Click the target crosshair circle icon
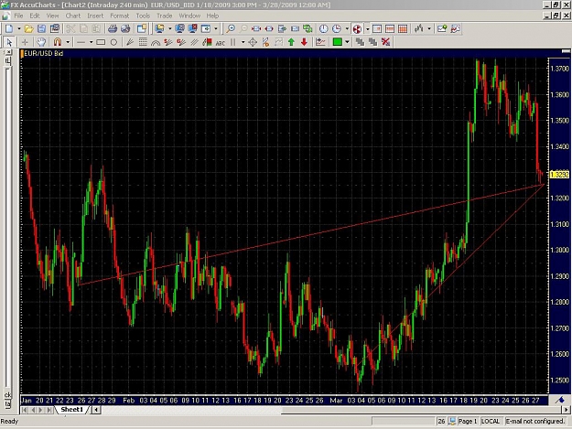The width and height of the screenshot is (572, 429). point(253,42)
